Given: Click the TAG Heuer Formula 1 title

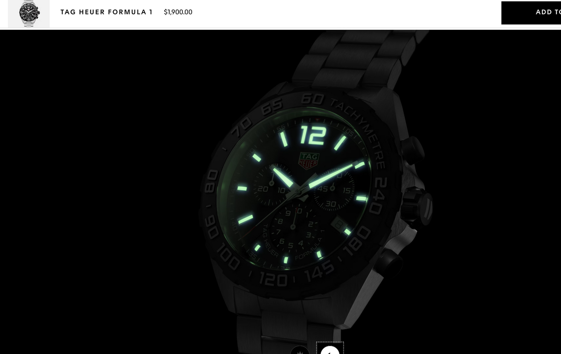Looking at the screenshot, I should click(107, 12).
